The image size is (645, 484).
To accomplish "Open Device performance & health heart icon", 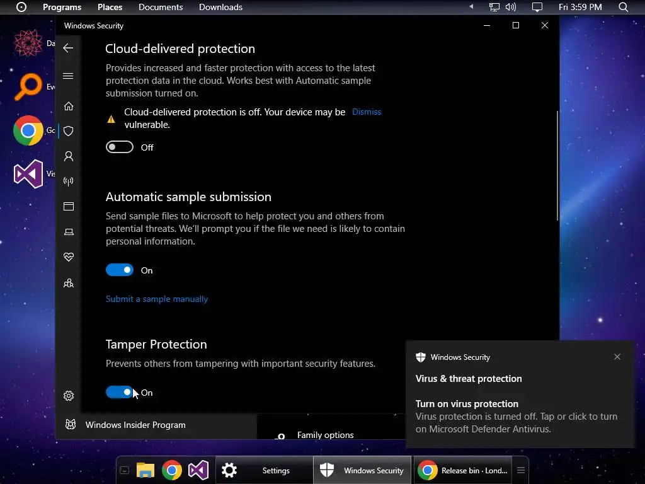I will [69, 257].
